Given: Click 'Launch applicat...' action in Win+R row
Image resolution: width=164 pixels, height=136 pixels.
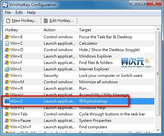Looking at the screenshot, I should (x=59, y=88).
